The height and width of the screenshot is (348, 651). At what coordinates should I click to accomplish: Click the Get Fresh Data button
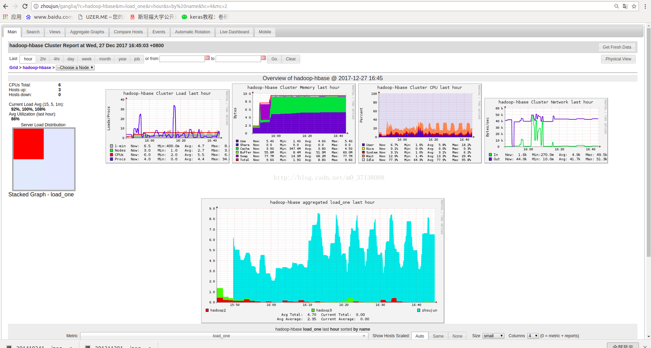point(617,47)
